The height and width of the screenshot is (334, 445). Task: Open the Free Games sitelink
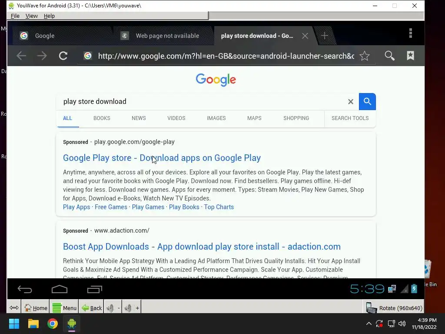111,207
